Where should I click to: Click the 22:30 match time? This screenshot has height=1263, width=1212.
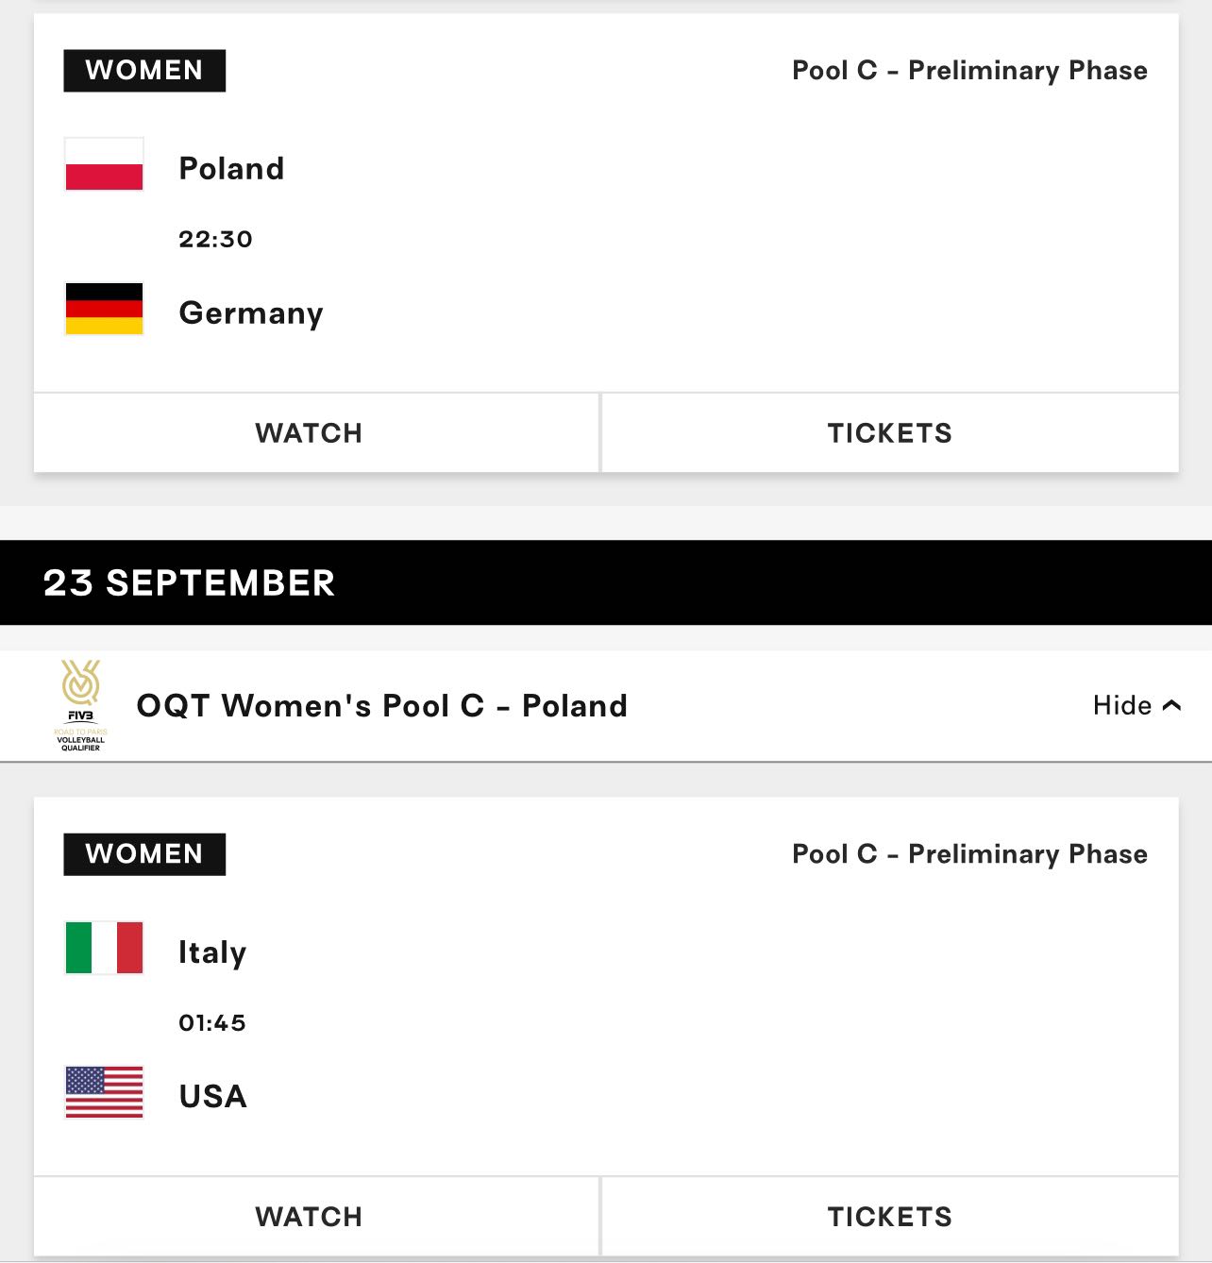(x=215, y=239)
